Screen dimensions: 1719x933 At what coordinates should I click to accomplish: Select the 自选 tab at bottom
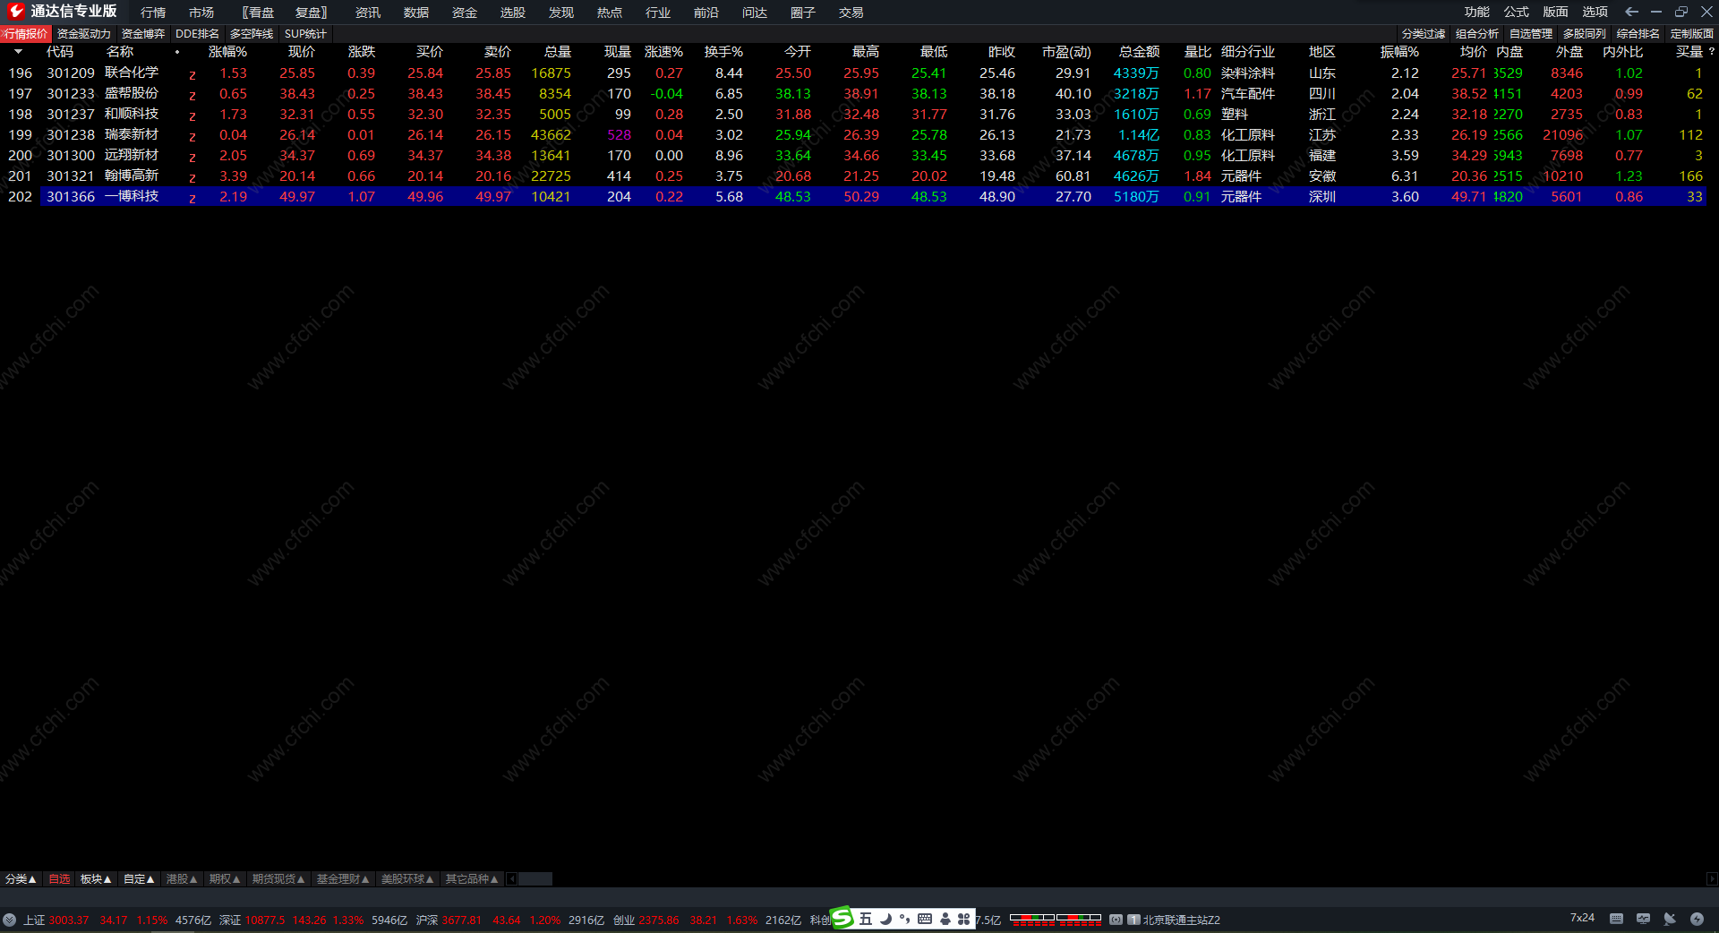pyautogui.click(x=59, y=879)
